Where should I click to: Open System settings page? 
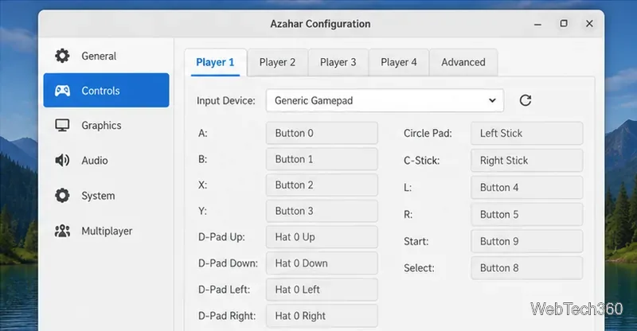pyautogui.click(x=107, y=196)
